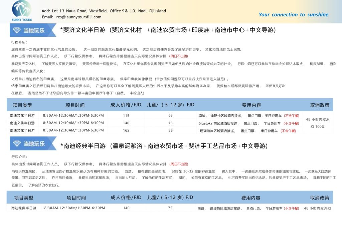Click the adult price 115

coord(126,116)
